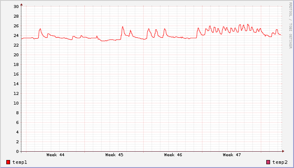Viewport: 294px width, 168px height.
Task: Select the Week 47 x-axis label
Action: pyautogui.click(x=232, y=155)
